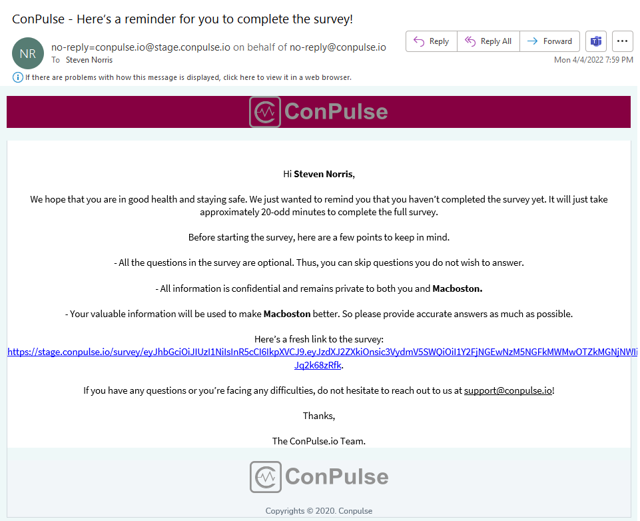Click the email subject line
Image resolution: width=640 pixels, height=521 pixels.
pos(182,19)
